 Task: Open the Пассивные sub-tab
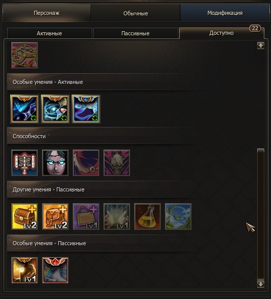pos(135,33)
